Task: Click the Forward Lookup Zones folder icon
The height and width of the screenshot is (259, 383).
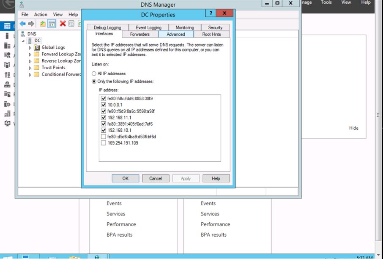Action: coord(37,54)
